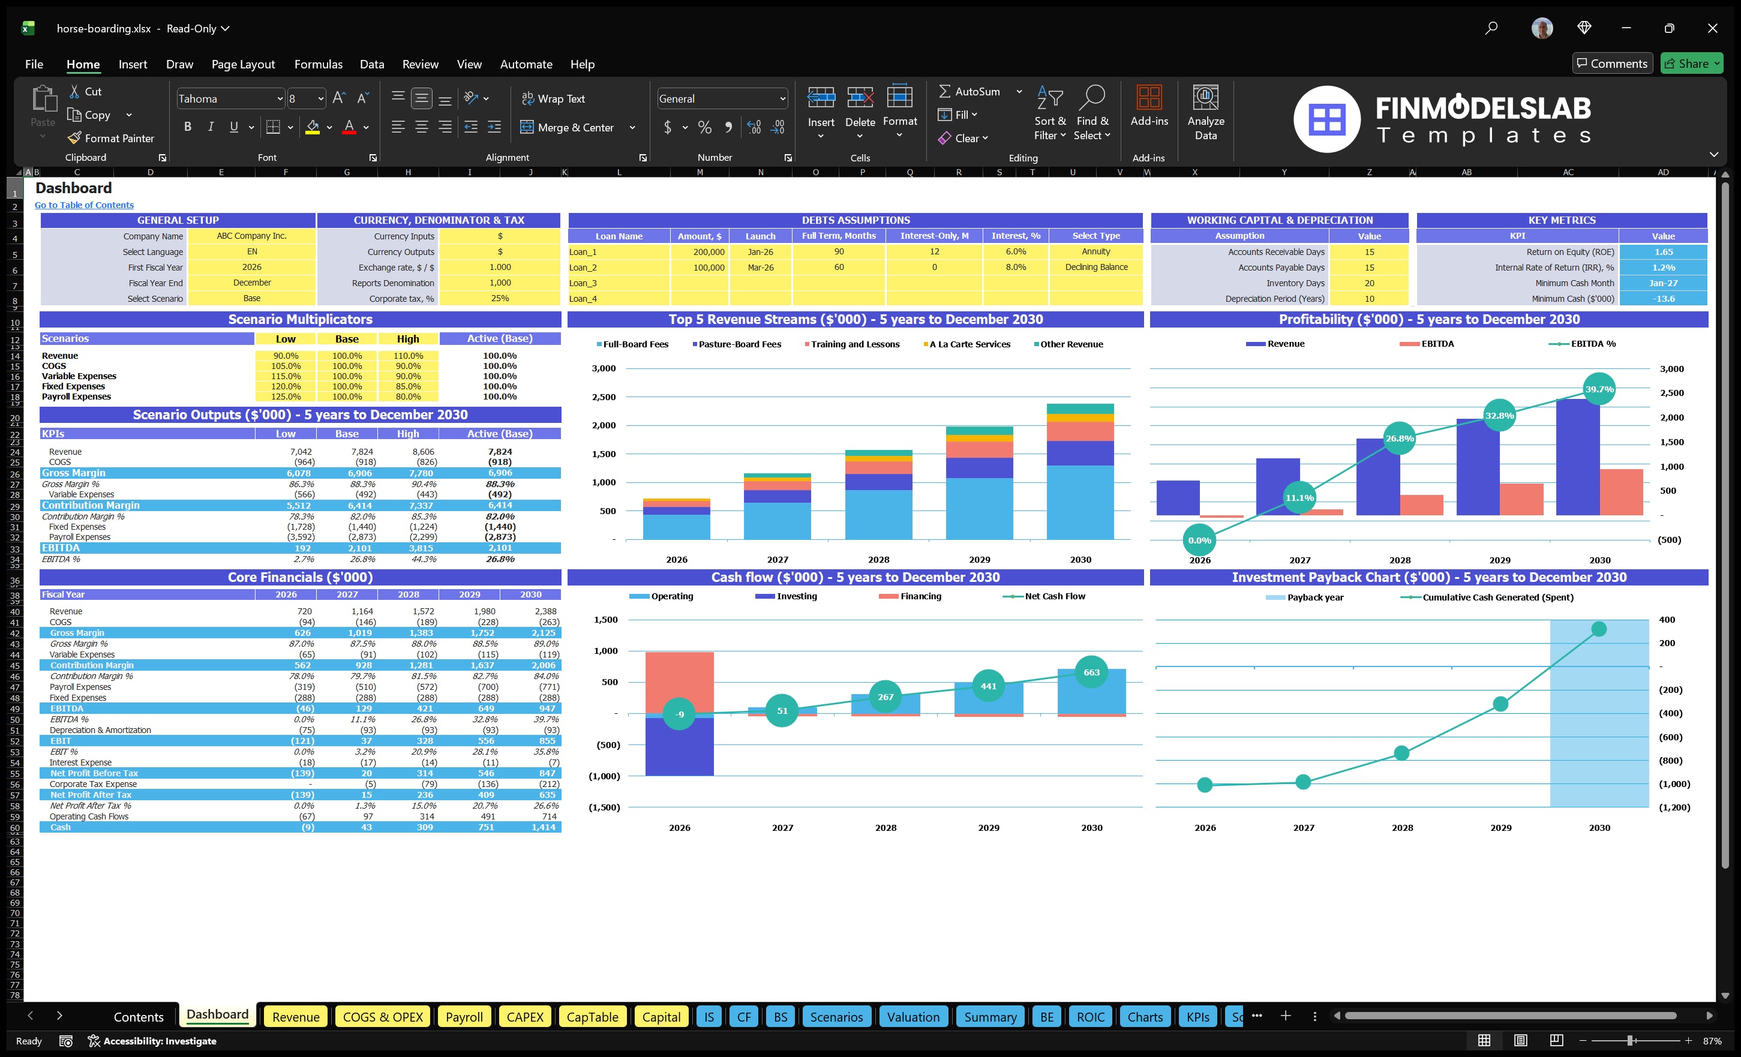Open the Comments panel
Image resolution: width=1741 pixels, height=1057 pixels.
[x=1613, y=63]
